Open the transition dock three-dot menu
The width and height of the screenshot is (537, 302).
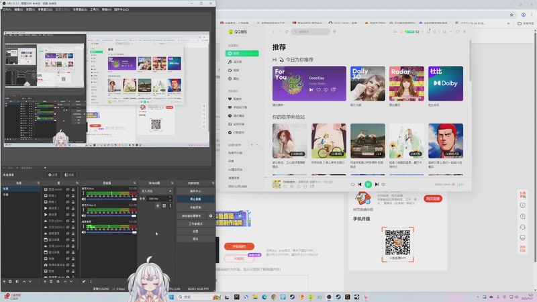click(170, 206)
